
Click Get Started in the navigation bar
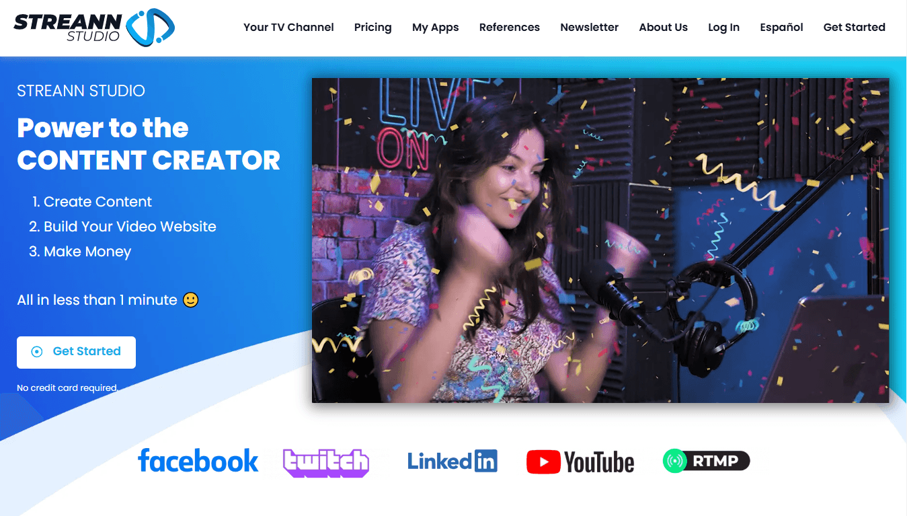point(854,27)
